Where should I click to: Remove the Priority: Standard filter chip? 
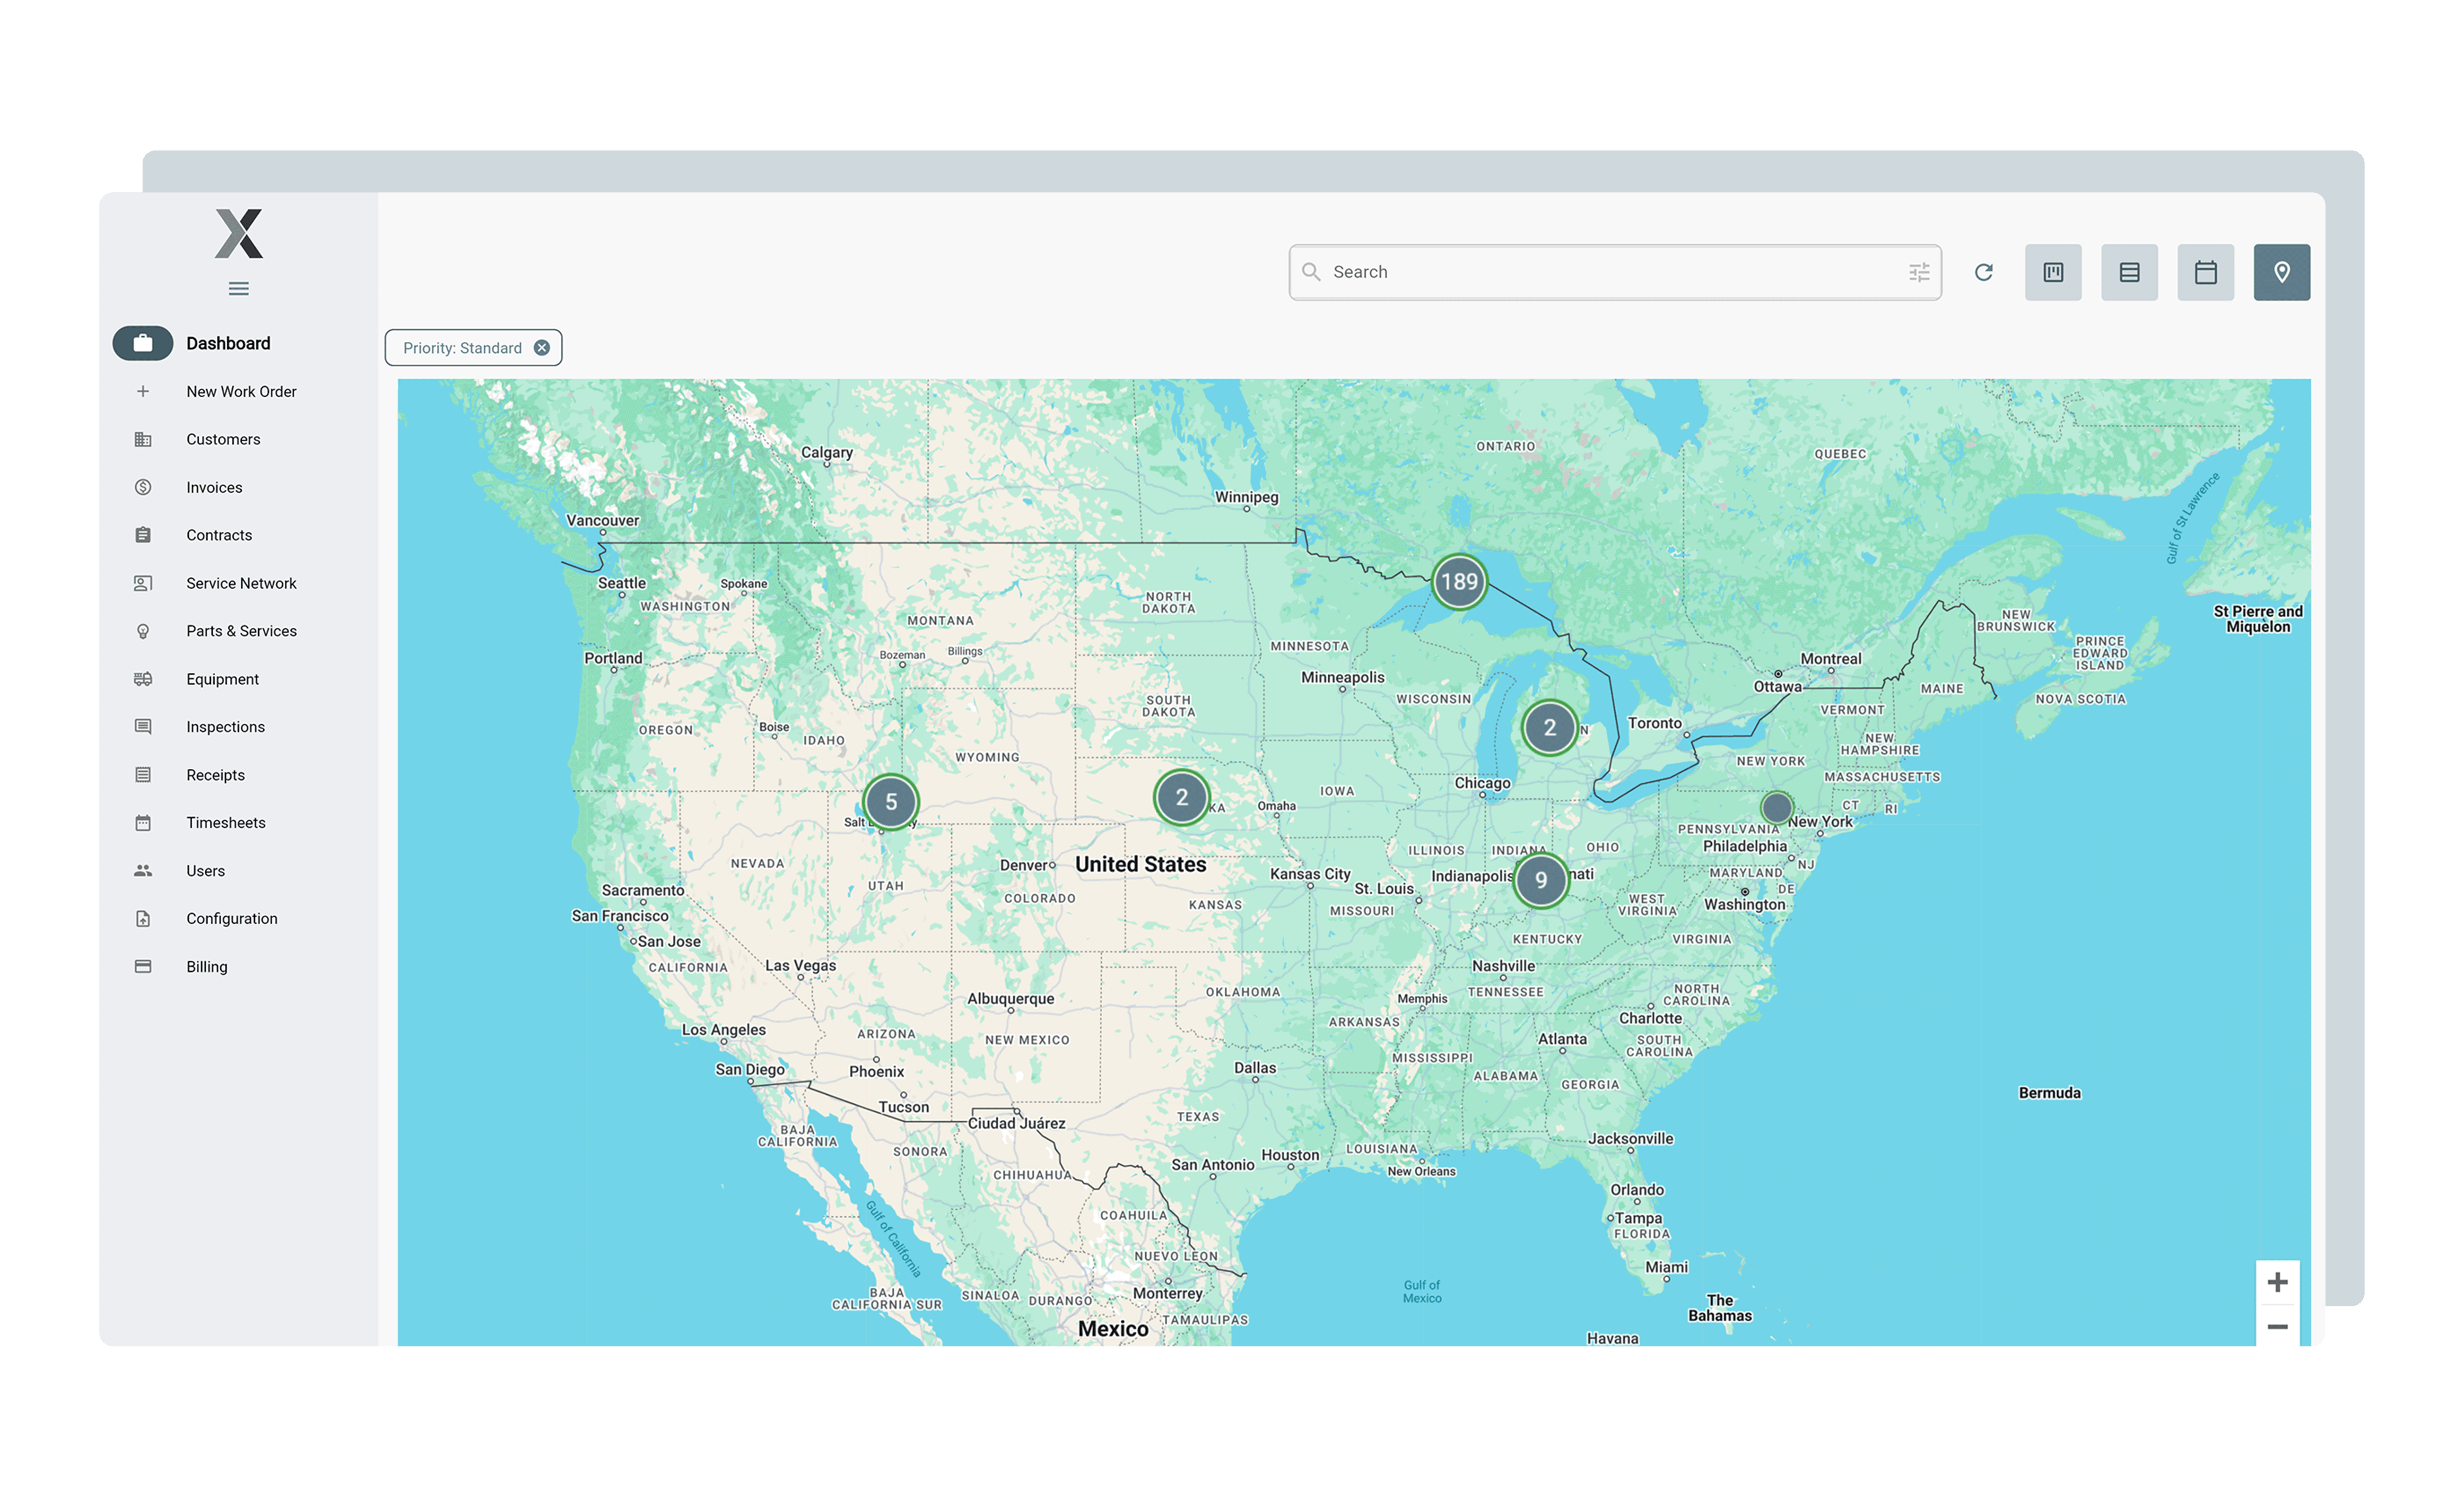coord(542,348)
